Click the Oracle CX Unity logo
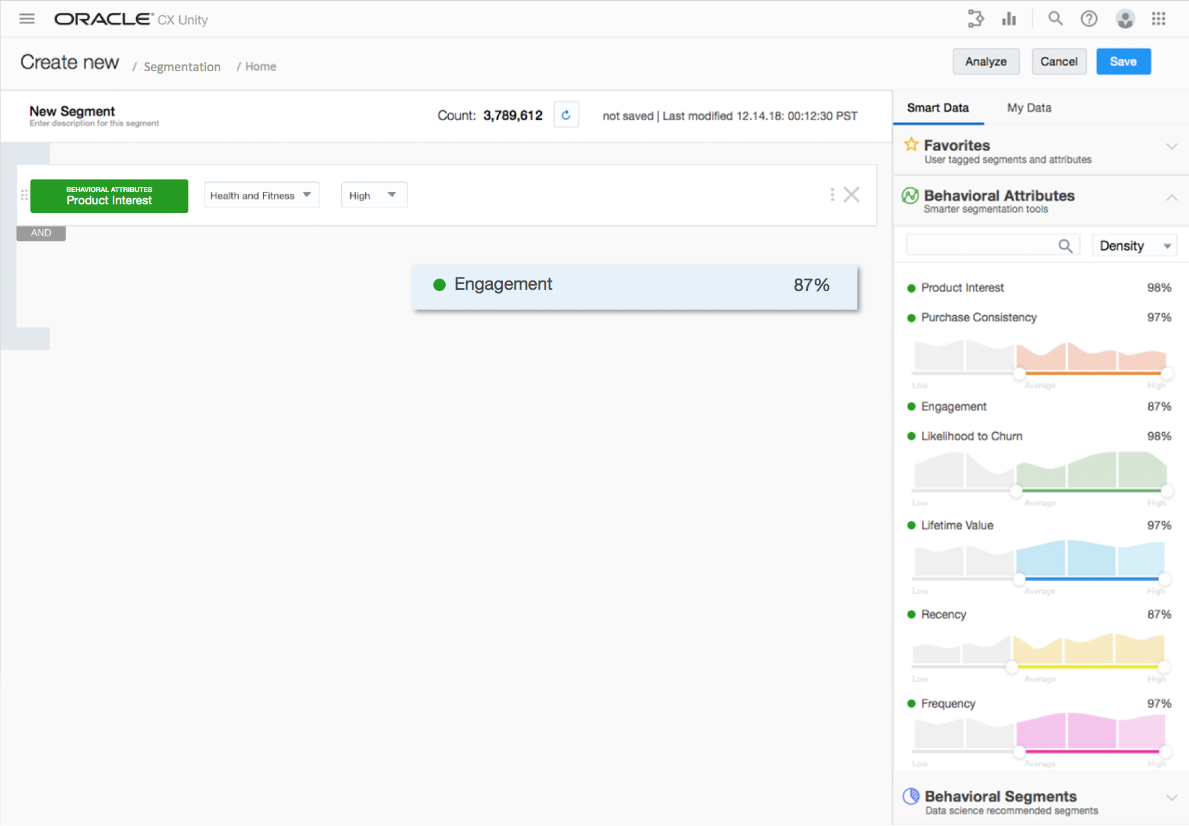The width and height of the screenshot is (1189, 826). [x=131, y=19]
